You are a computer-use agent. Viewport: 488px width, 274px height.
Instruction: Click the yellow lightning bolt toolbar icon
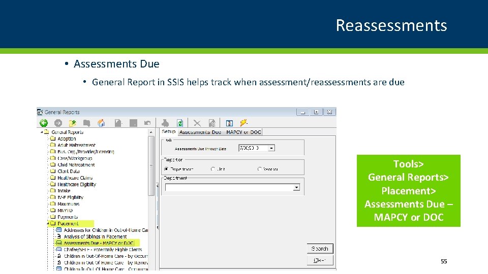(243, 123)
